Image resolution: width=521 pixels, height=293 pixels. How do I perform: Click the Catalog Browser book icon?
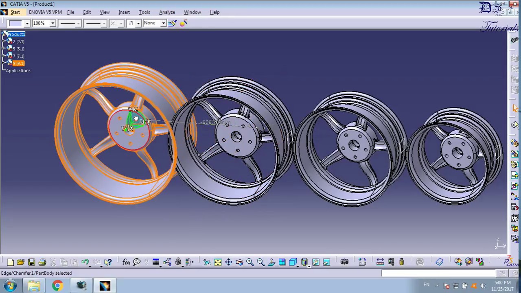440,262
